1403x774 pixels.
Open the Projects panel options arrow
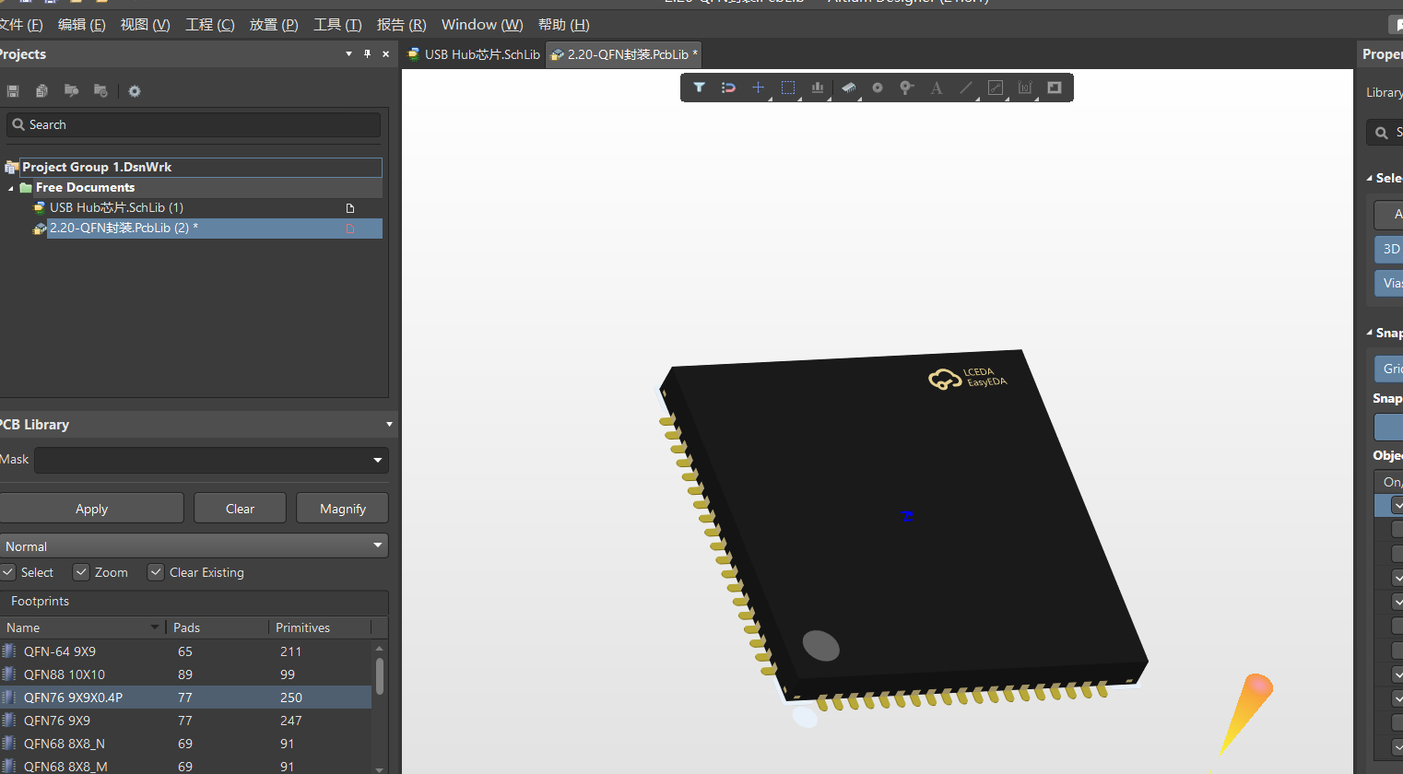pos(348,54)
